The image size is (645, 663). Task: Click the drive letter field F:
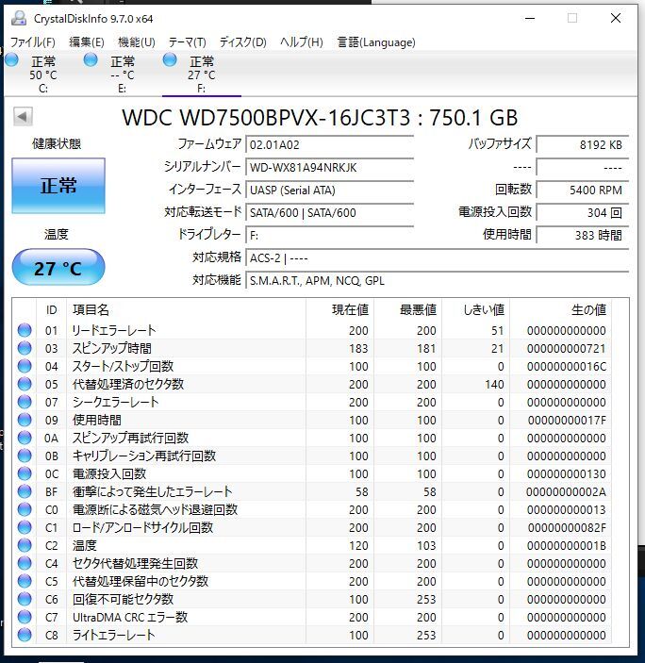click(x=329, y=235)
